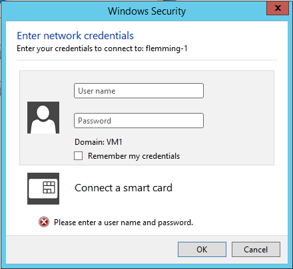Click the chip graphic on the smart card

49,187
